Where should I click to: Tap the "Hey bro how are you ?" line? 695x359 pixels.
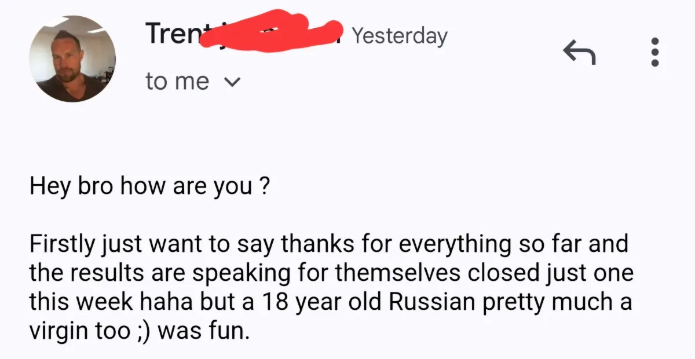point(149,189)
